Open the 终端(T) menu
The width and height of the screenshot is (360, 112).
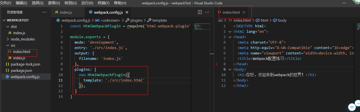[103, 3]
